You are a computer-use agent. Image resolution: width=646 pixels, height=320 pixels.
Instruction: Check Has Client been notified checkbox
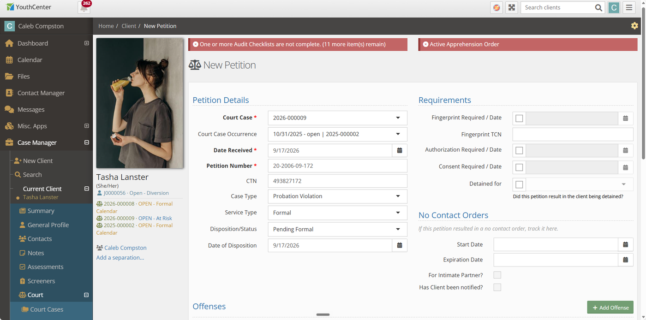(497, 287)
